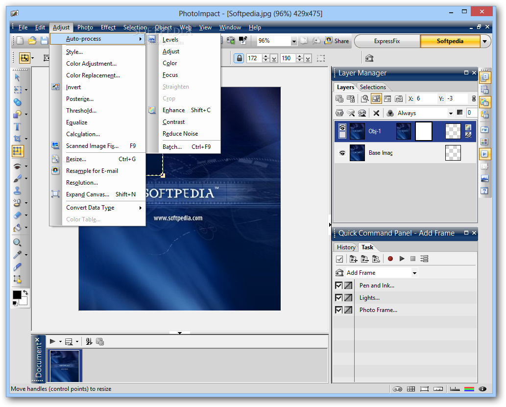Switch to the History tab
506x407 pixels.
pyautogui.click(x=346, y=247)
